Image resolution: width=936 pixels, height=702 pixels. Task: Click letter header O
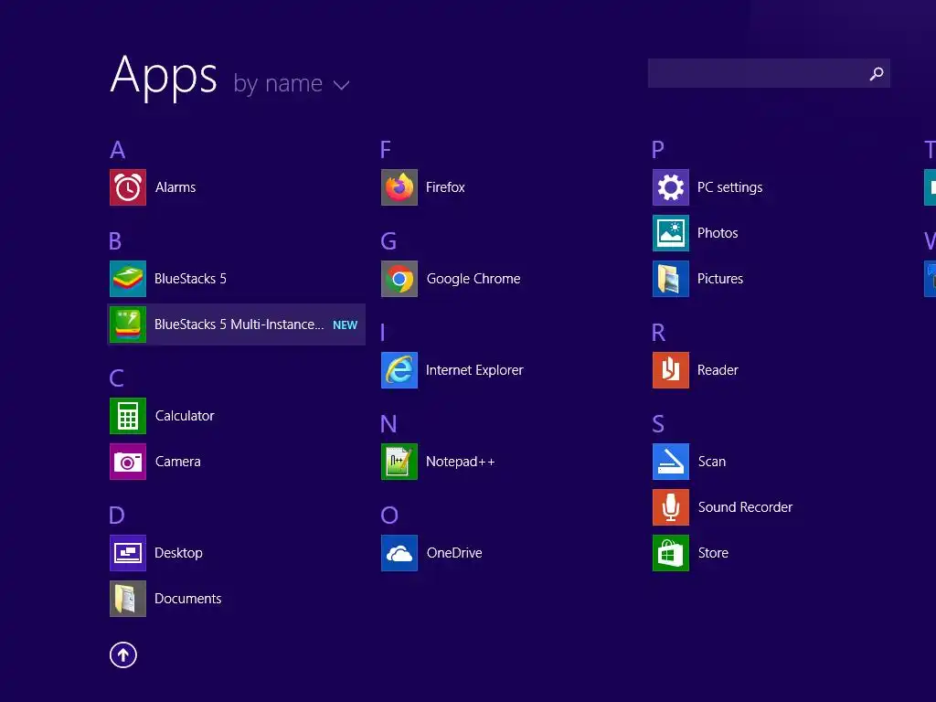[389, 516]
